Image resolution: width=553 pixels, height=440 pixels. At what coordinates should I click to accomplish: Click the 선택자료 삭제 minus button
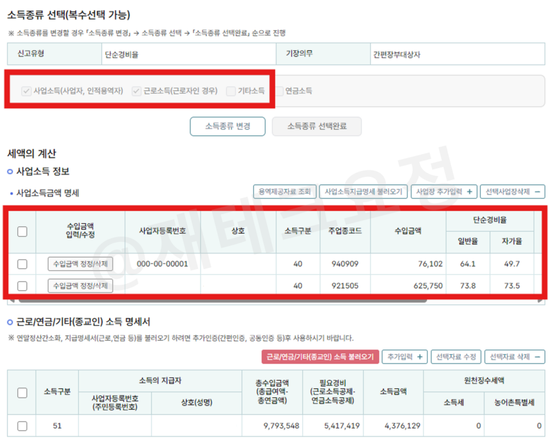point(515,357)
